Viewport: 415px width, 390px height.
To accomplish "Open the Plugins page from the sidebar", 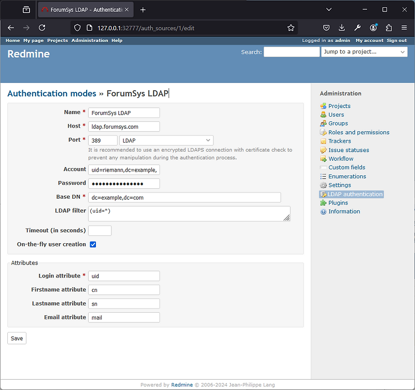I will pyautogui.click(x=323, y=203).
